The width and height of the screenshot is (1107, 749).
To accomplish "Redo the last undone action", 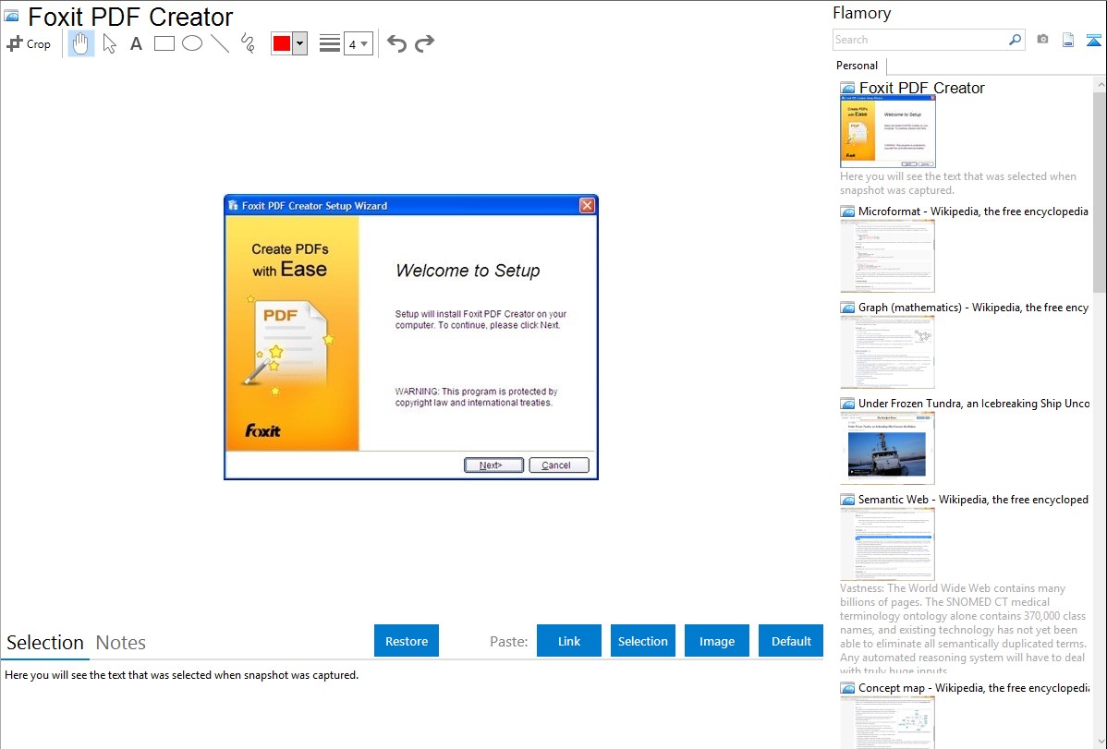I will (424, 43).
